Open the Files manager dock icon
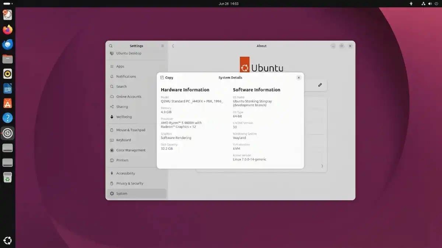 (x=7, y=59)
